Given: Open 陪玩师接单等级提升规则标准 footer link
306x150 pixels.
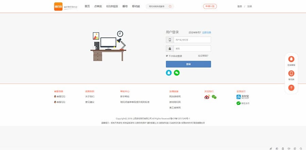Looking at the screenshot, I should [x=135, y=102].
